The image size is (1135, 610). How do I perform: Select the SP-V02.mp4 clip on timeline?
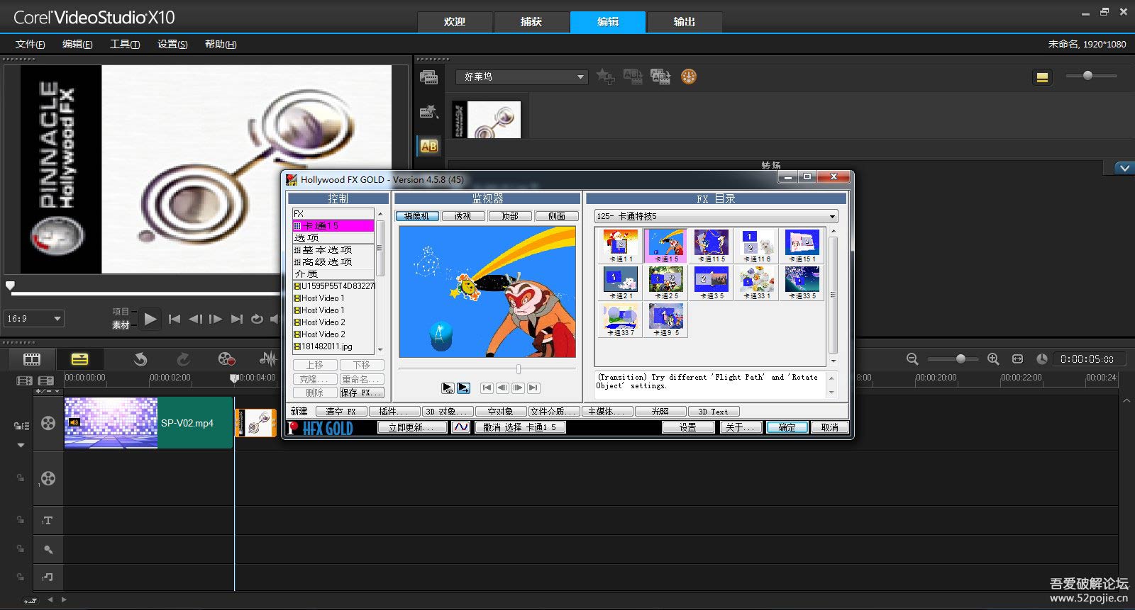coord(149,423)
